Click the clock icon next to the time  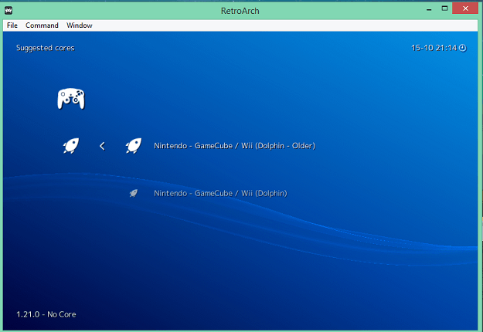(463, 48)
